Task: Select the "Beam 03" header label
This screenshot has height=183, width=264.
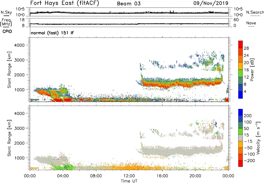Action: [x=129, y=4]
